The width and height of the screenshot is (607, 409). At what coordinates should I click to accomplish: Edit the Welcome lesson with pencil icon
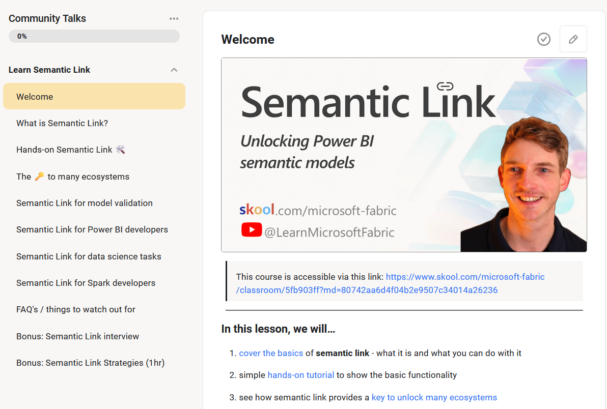(x=573, y=39)
